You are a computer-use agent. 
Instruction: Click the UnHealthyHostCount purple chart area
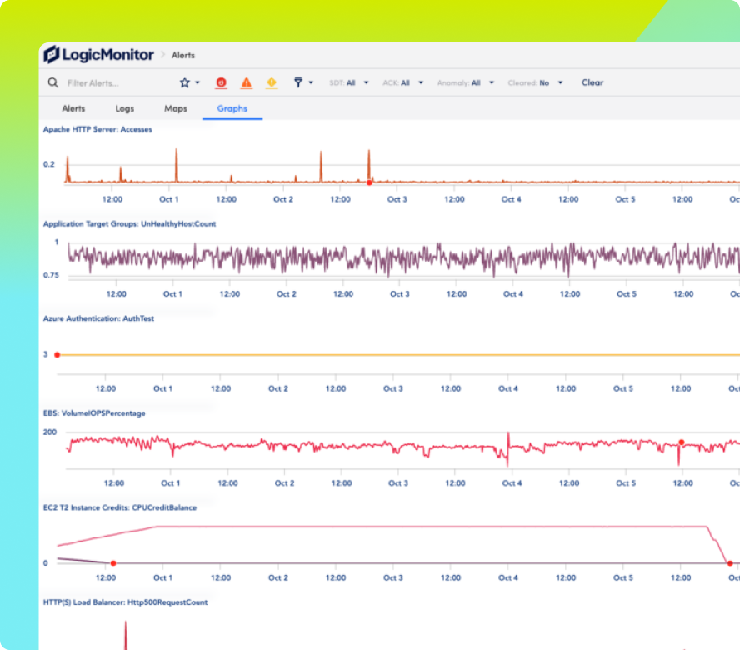tap(404, 258)
